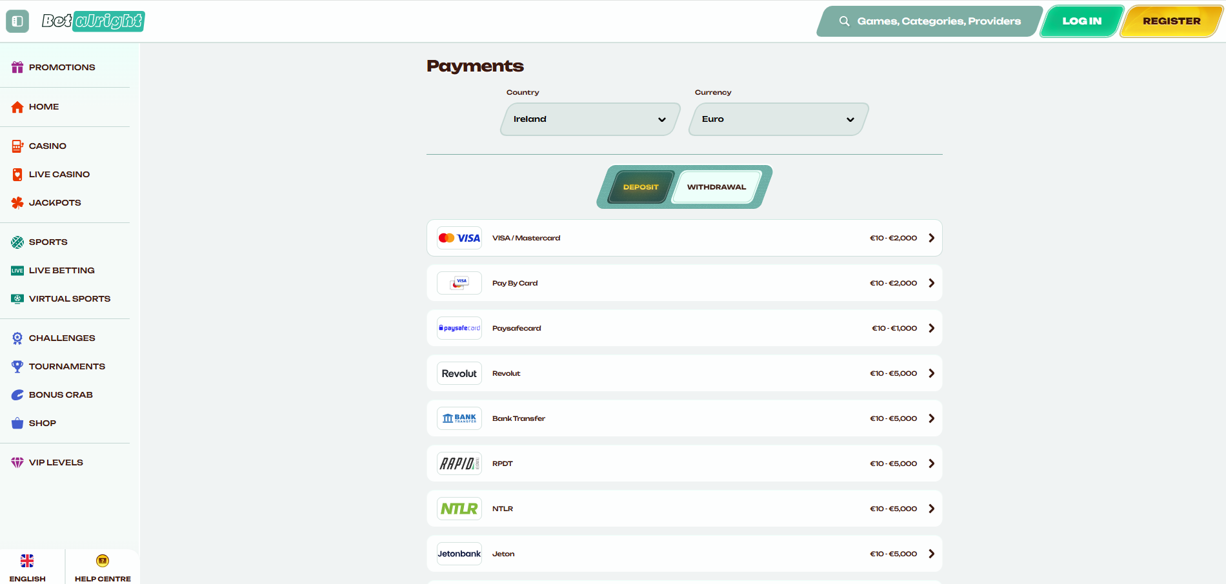Click the search magnifier icon

click(844, 21)
